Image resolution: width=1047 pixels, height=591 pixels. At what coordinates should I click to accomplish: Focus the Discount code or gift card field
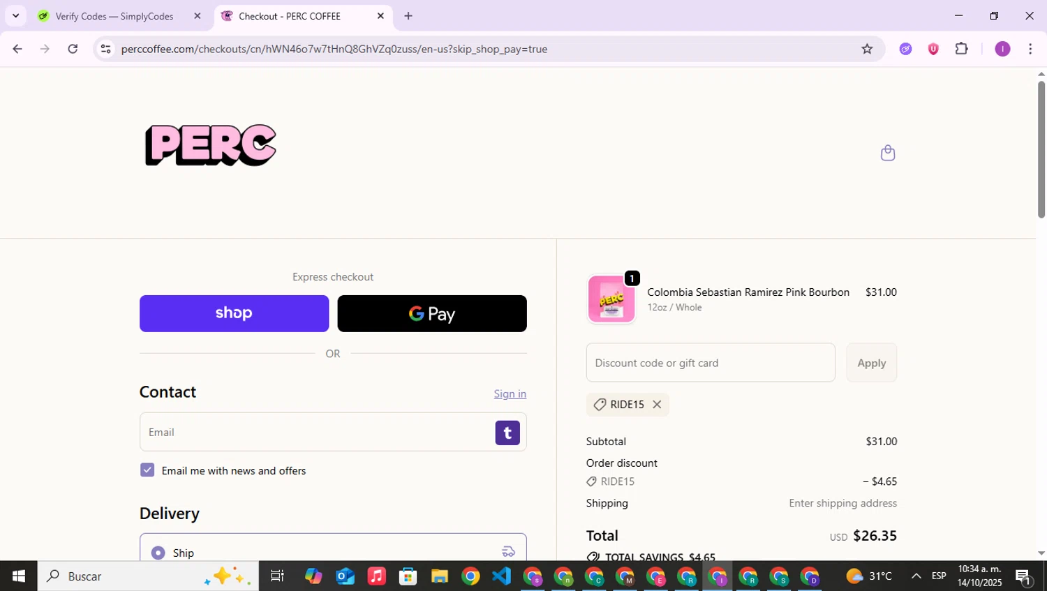(x=711, y=363)
